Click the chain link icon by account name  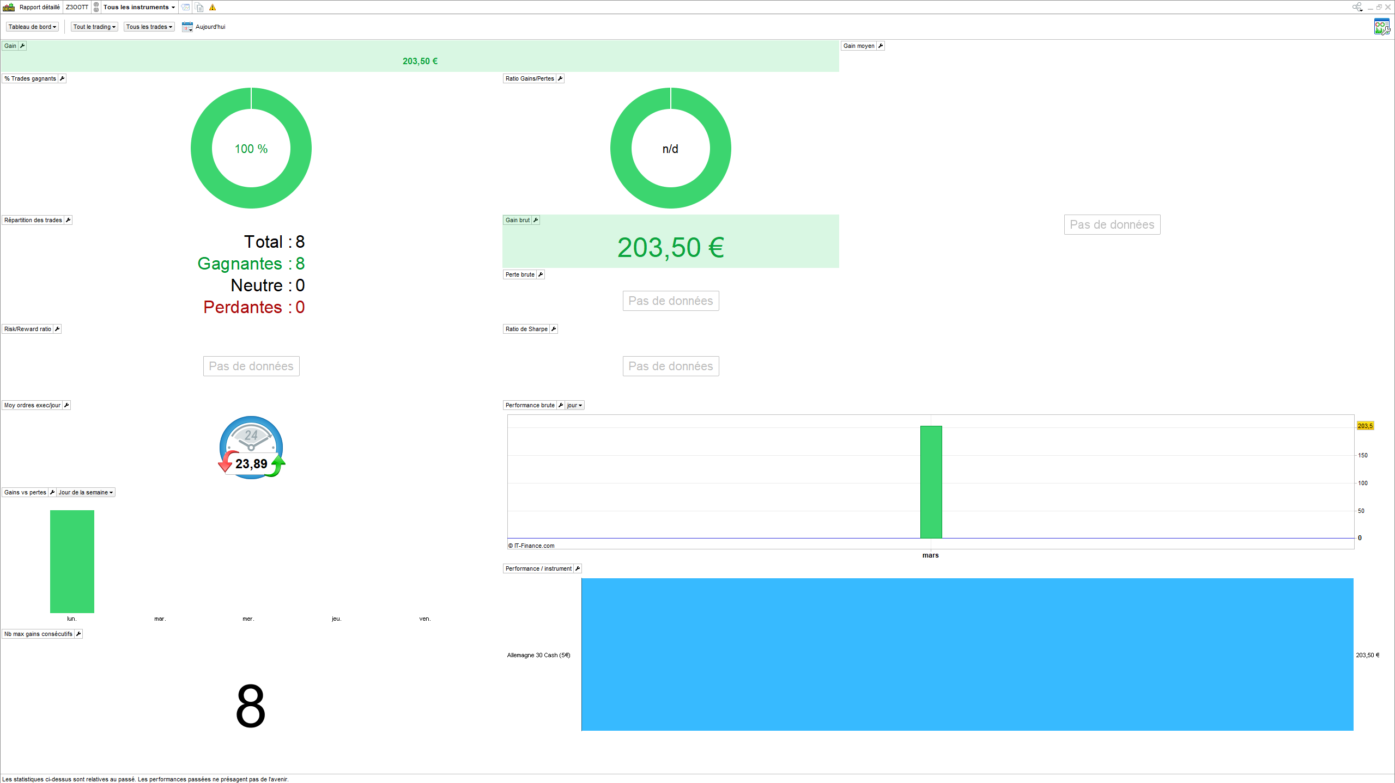point(96,7)
